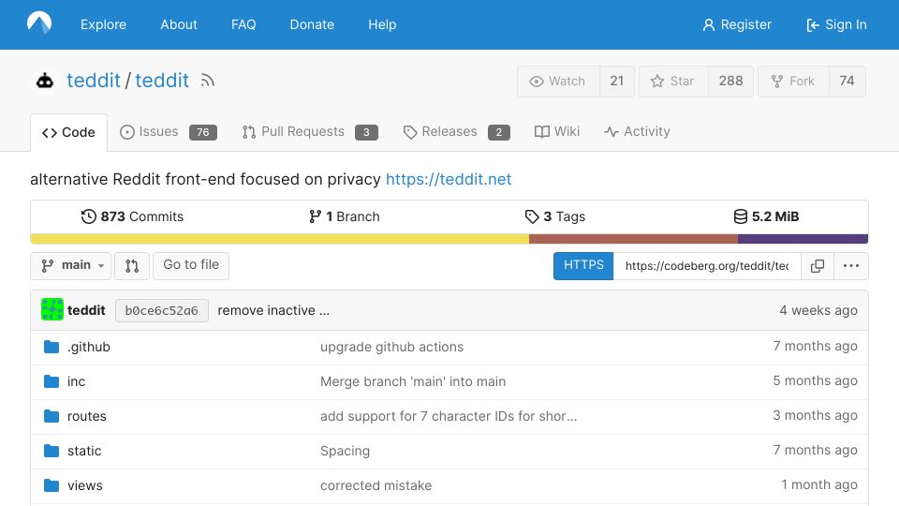Click the brown-red language bar segment

(x=634, y=239)
